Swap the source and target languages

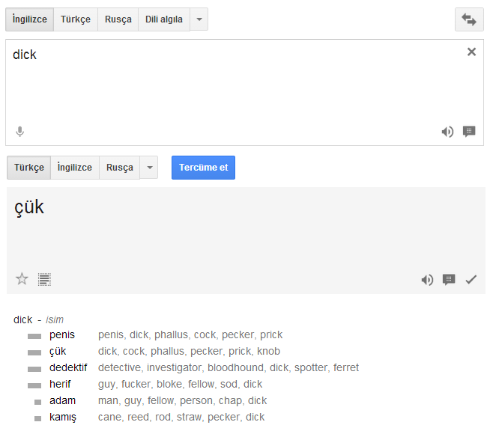pos(469,19)
